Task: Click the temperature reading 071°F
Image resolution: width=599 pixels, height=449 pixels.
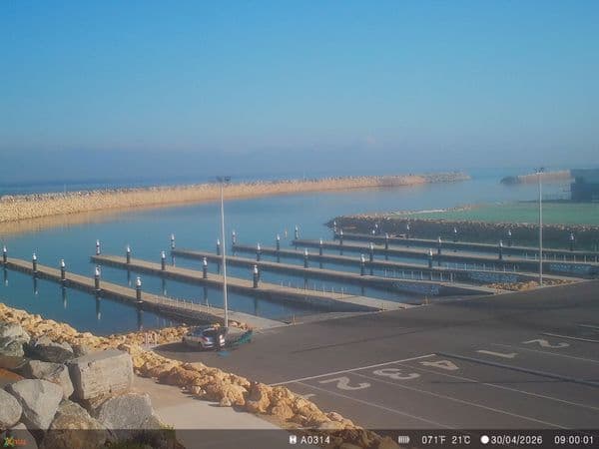Action: pyautogui.click(x=434, y=440)
